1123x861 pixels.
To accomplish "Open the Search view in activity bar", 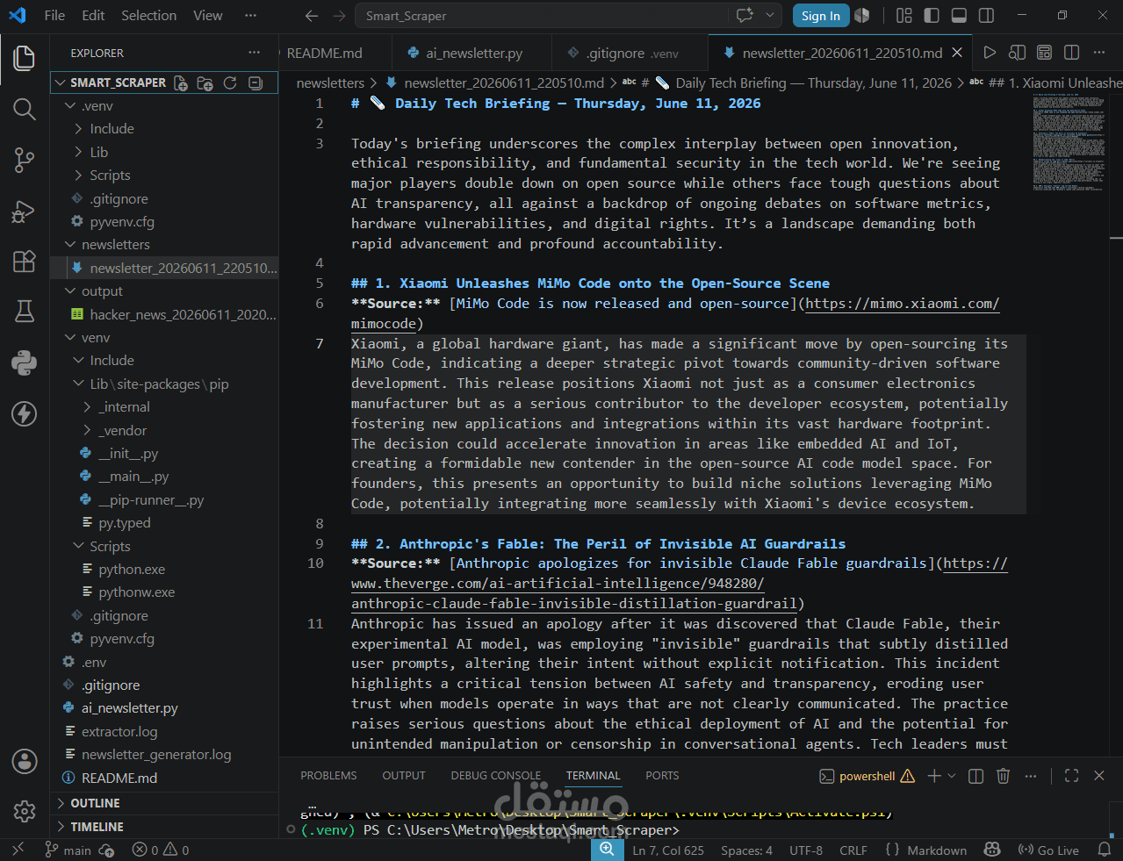I will tap(25, 109).
